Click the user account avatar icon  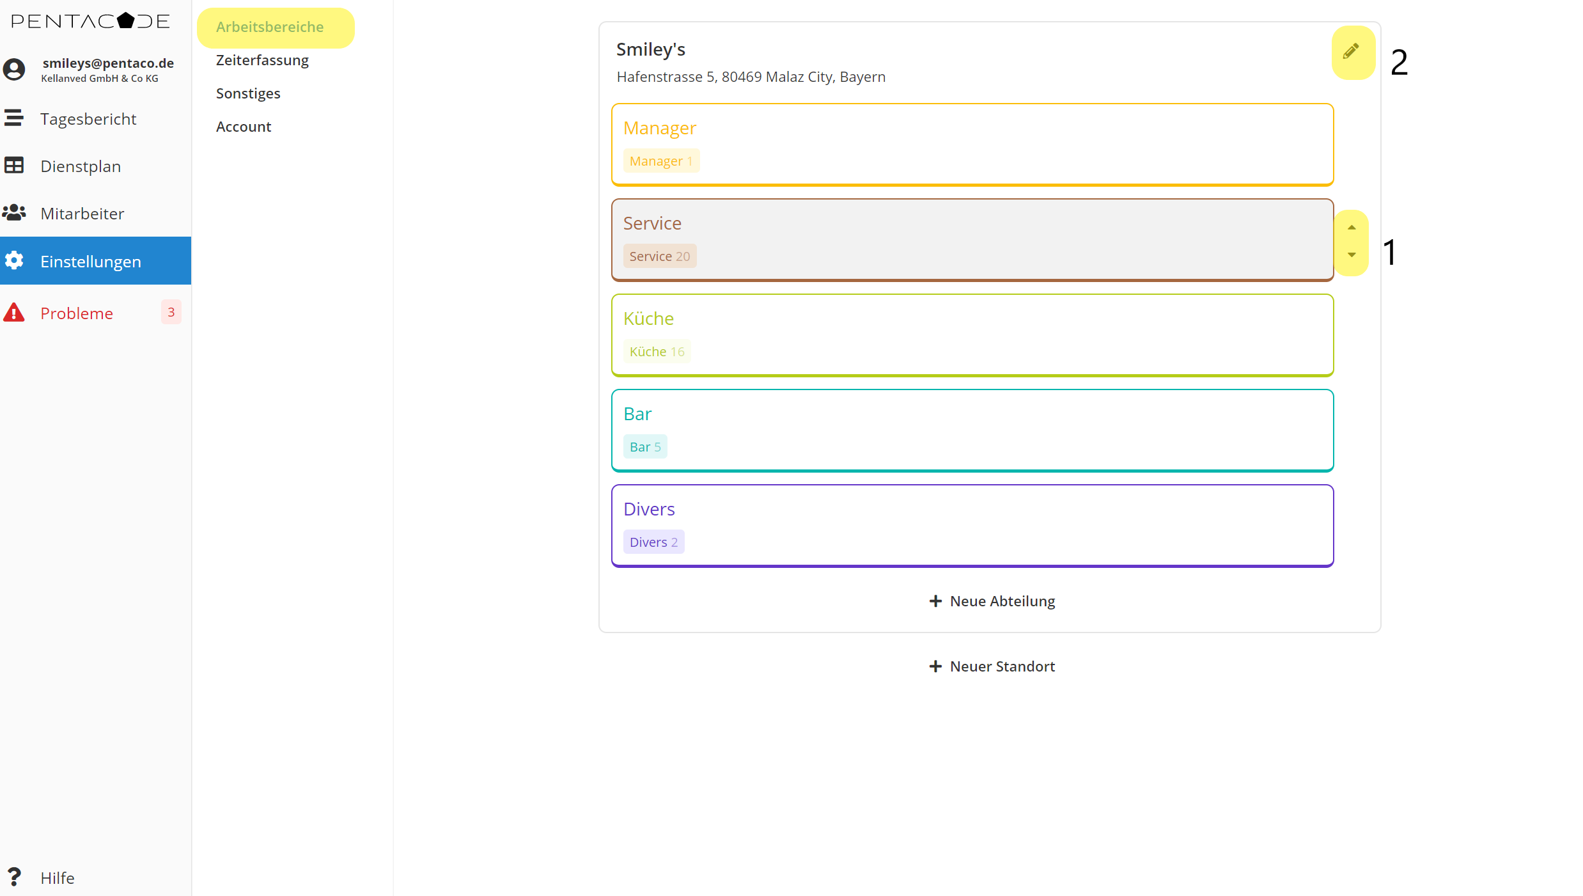pos(14,69)
